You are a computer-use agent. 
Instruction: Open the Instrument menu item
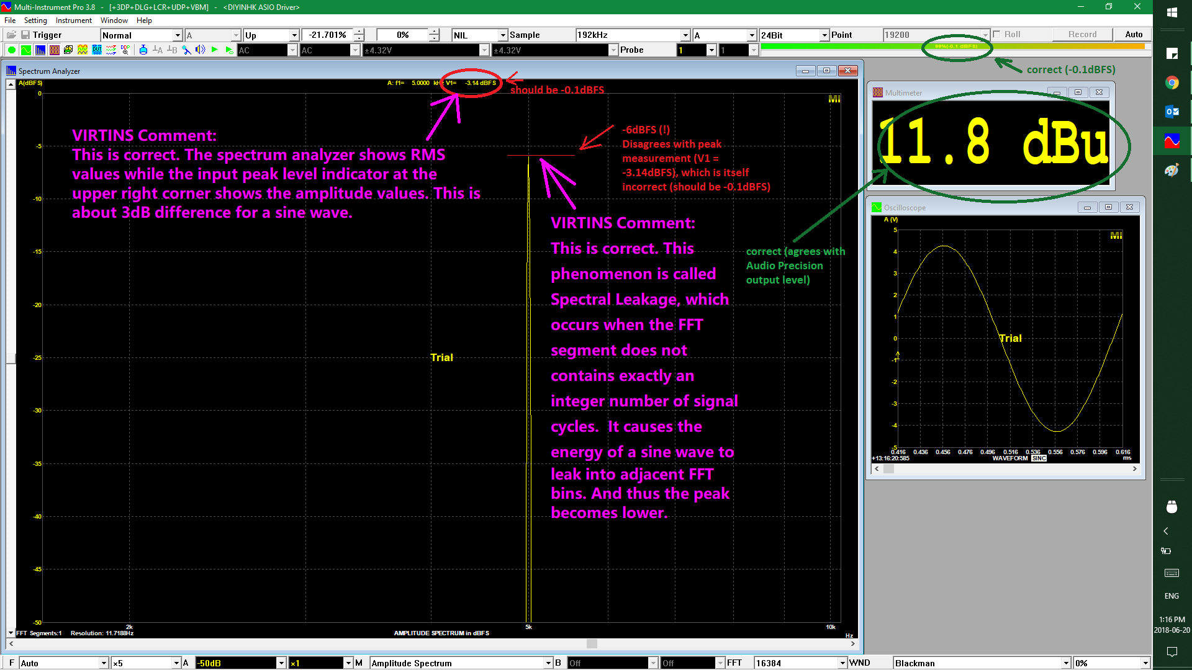(x=74, y=20)
